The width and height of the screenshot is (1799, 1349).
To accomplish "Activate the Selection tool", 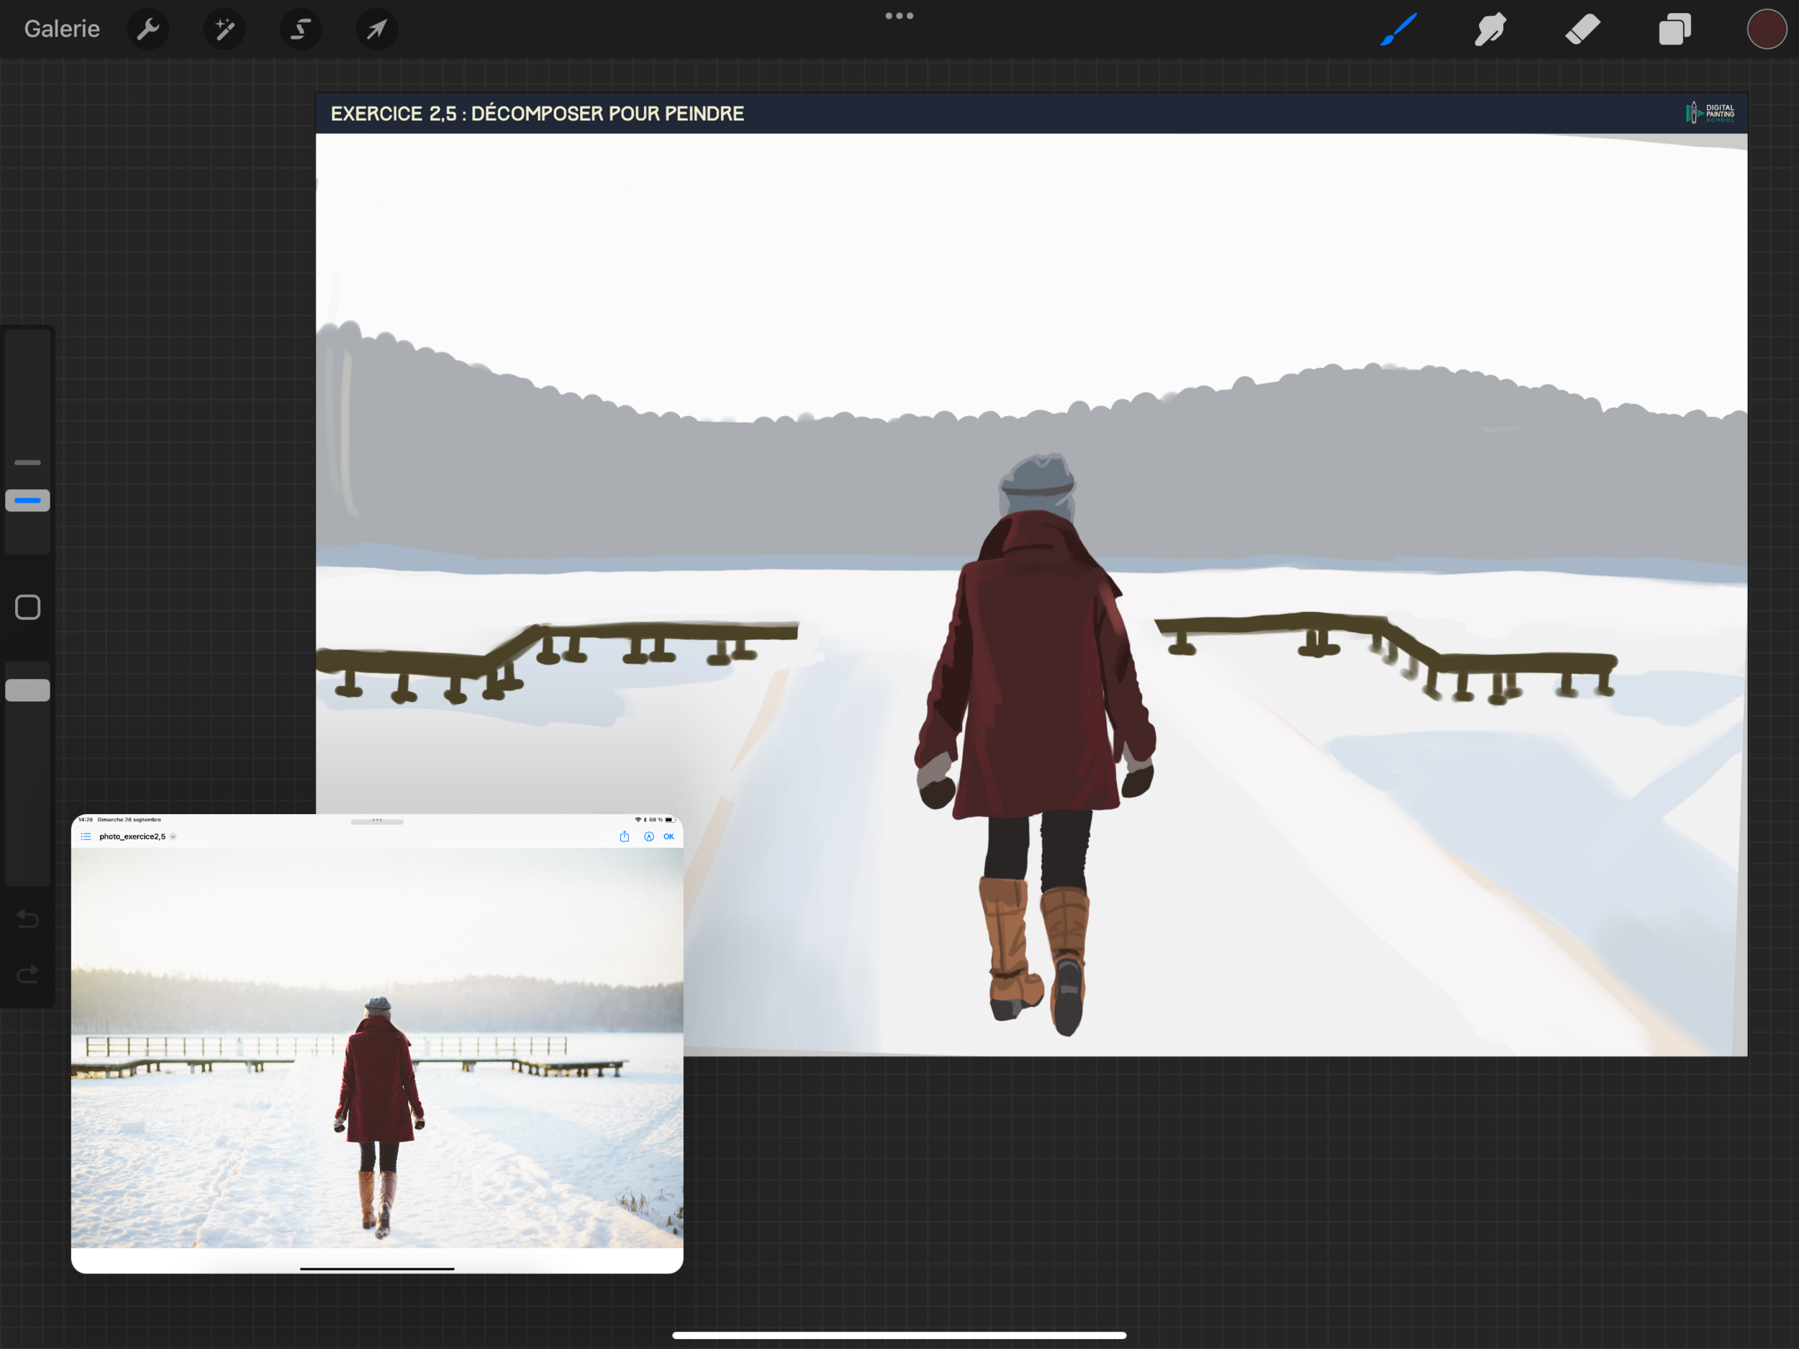I will click(x=300, y=30).
